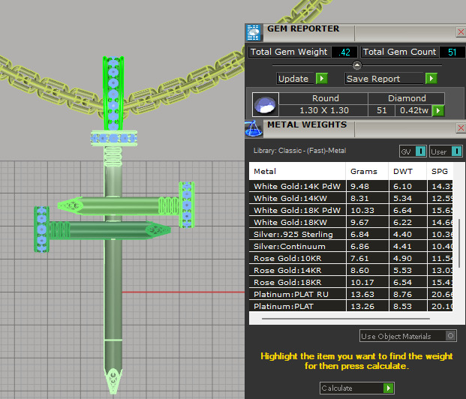The image size is (466, 399).
Task: Select the Rose Gold:14KR row
Action: click(351, 270)
